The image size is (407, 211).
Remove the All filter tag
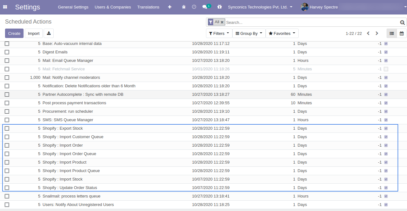click(222, 22)
